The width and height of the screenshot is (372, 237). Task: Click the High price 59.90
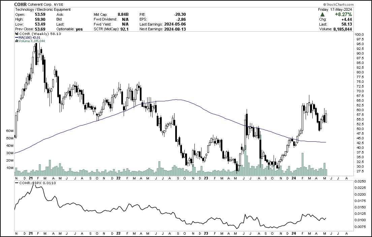click(x=40, y=20)
